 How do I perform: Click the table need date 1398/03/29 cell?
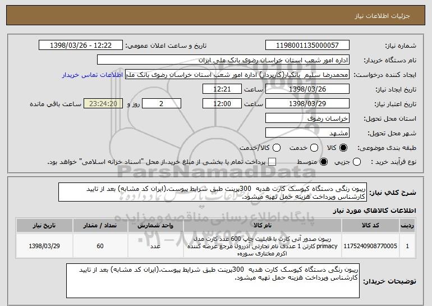point(44,246)
